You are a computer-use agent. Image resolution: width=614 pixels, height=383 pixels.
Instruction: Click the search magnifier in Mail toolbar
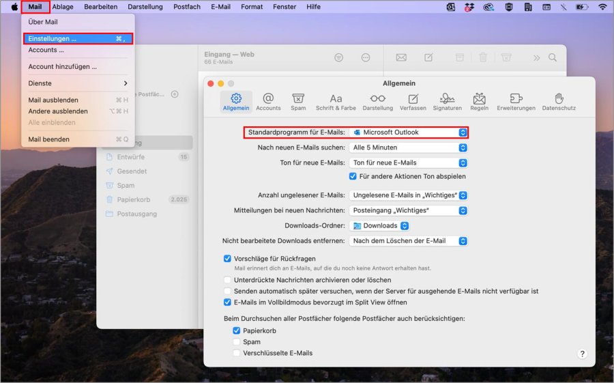[x=553, y=57]
